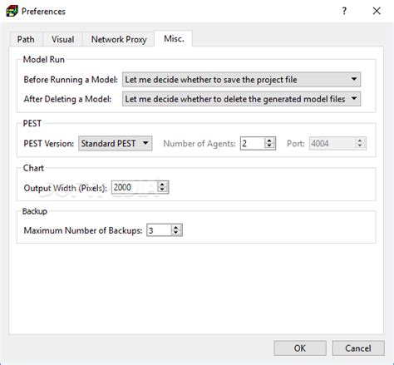Increase Output Width with up arrow
This screenshot has height=365, width=394.
[x=162, y=185]
